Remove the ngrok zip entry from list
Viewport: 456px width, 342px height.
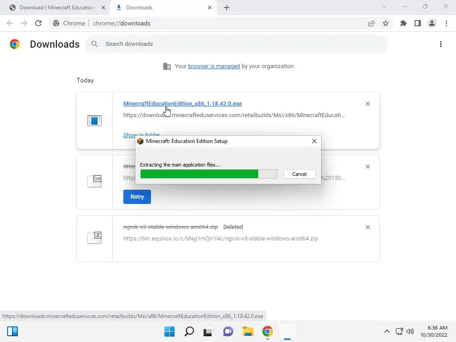click(367, 227)
